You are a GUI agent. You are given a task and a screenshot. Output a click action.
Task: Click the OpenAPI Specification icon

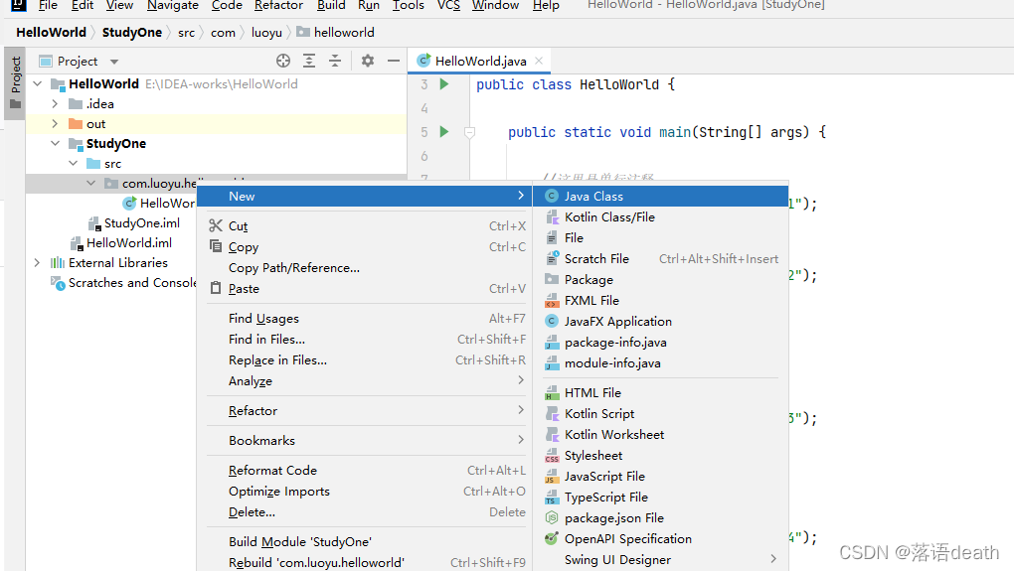[552, 538]
